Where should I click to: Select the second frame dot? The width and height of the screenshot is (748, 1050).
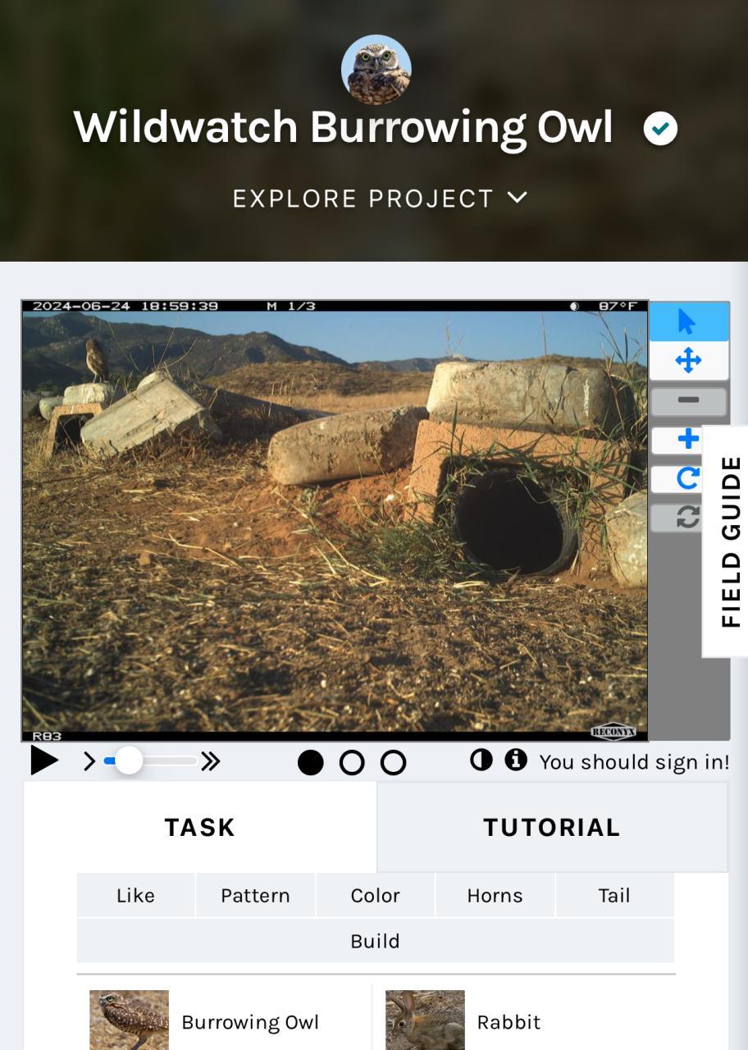352,763
